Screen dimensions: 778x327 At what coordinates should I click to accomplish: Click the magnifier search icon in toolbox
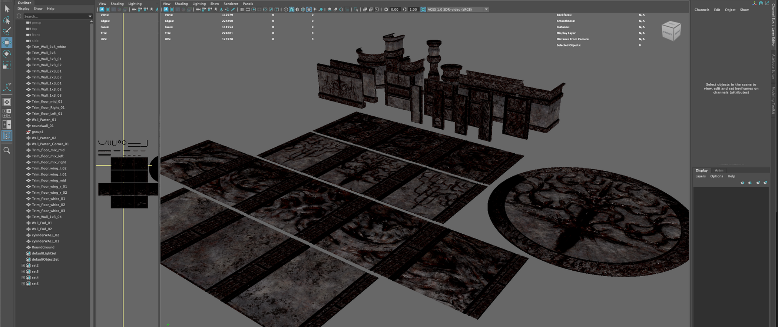tap(7, 150)
